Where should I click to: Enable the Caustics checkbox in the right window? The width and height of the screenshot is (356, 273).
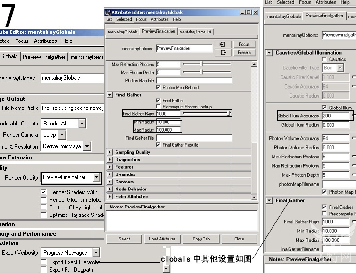click(x=324, y=59)
